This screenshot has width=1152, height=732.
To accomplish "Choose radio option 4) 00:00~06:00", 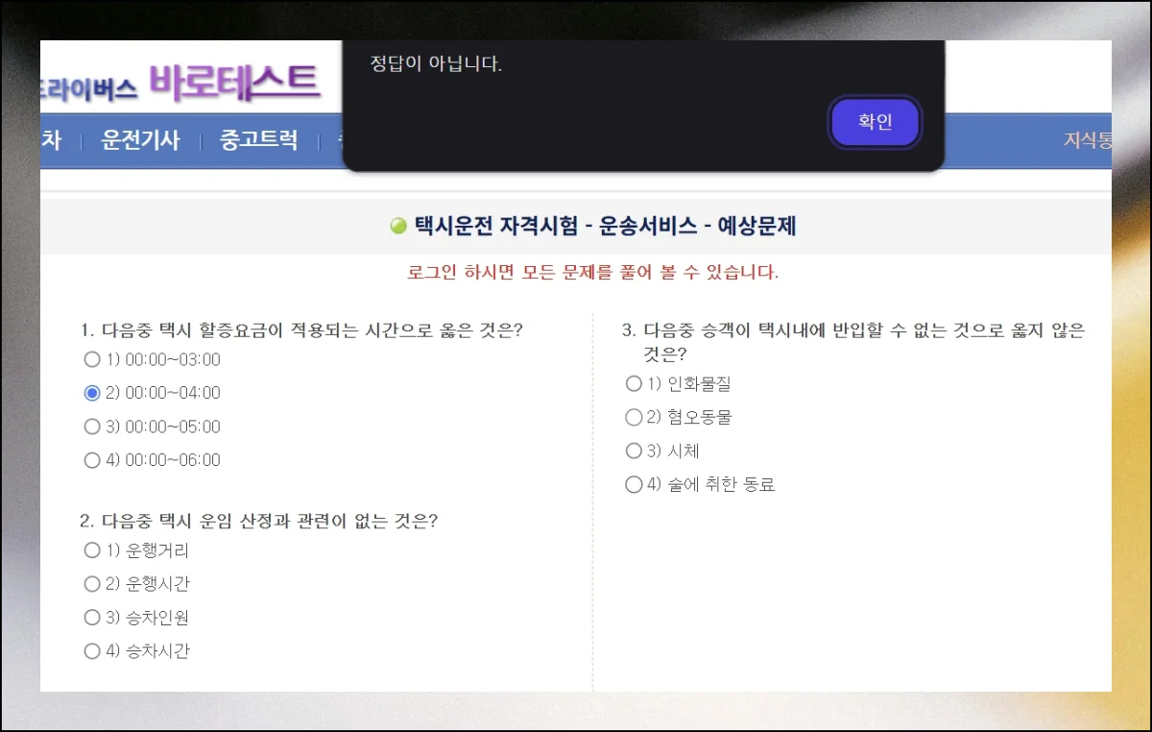I will point(92,460).
